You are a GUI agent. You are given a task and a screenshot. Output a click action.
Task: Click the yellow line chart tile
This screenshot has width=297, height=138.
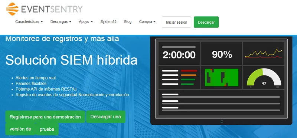264,53
